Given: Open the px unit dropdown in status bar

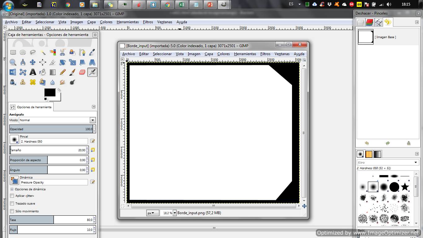Looking at the screenshot, I should pyautogui.click(x=153, y=213).
